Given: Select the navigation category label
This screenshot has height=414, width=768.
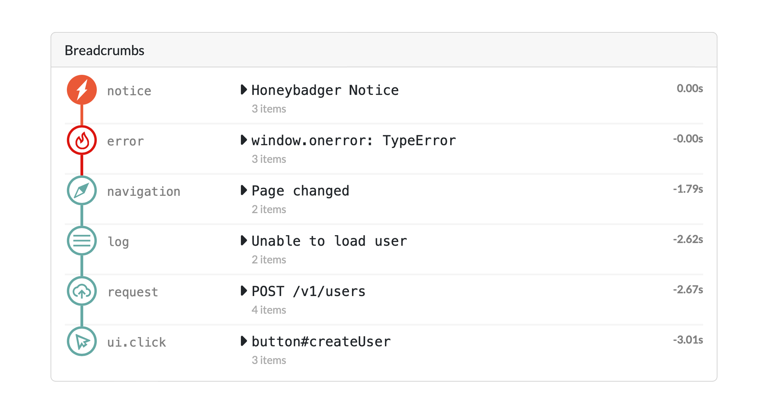Looking at the screenshot, I should point(144,191).
